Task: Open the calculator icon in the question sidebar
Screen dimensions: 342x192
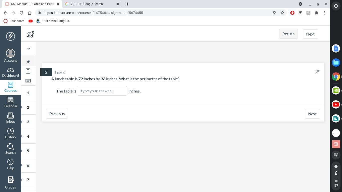Action: click(28, 71)
